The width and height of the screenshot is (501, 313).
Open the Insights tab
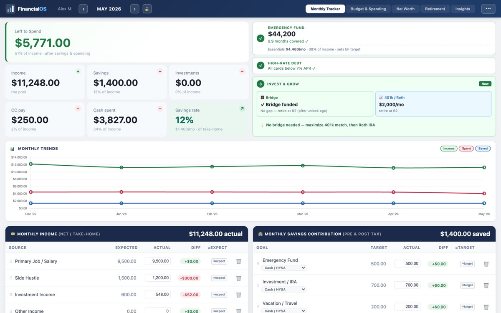pyautogui.click(x=463, y=9)
